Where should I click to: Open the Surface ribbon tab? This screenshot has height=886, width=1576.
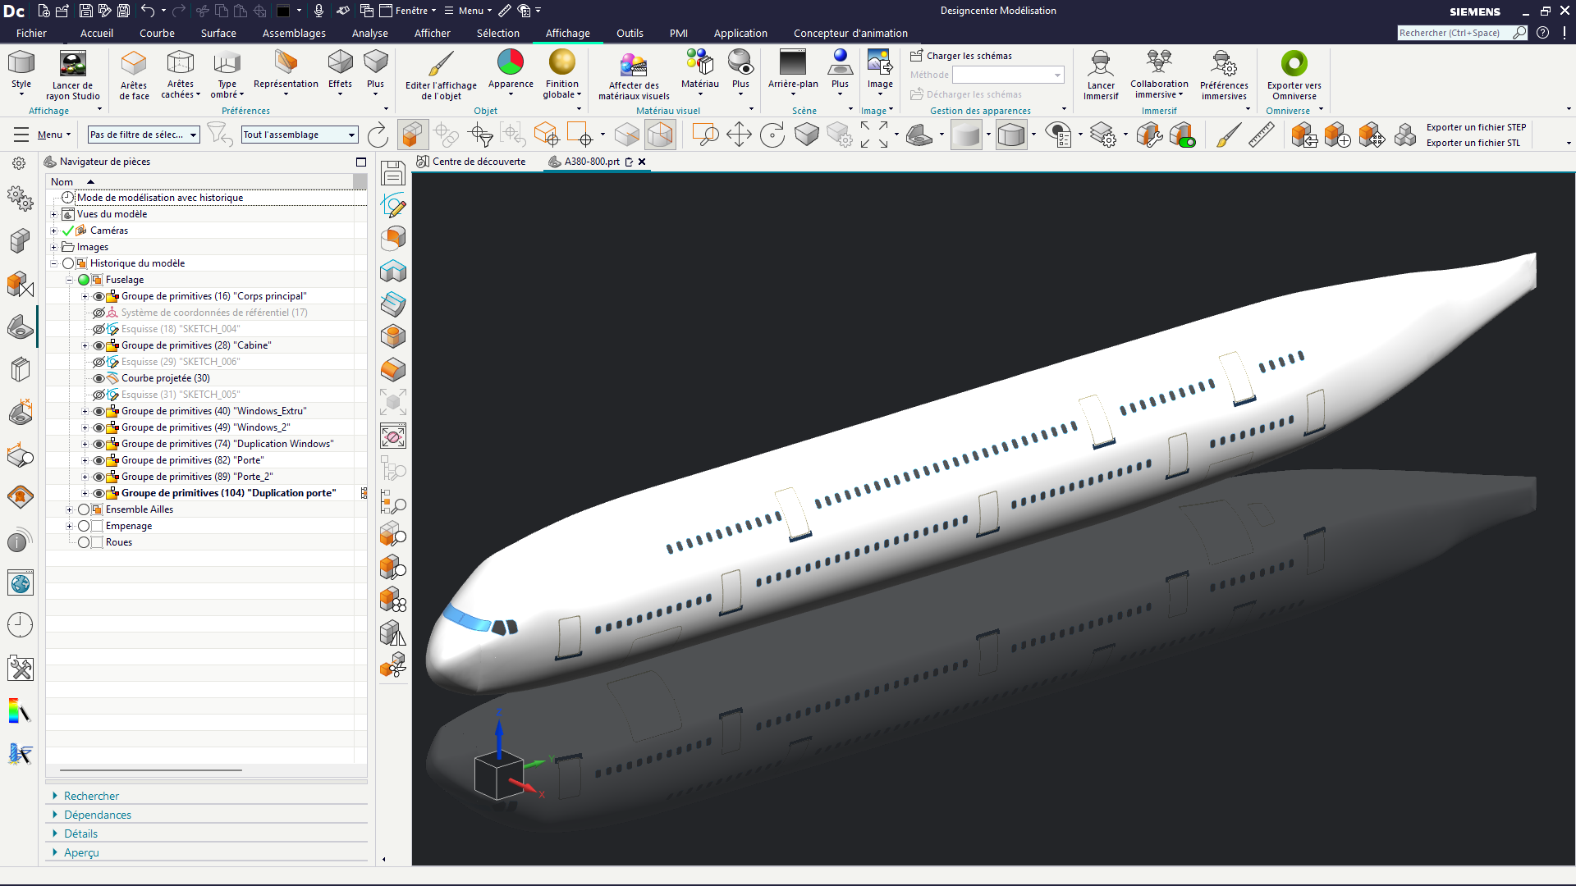tap(218, 34)
